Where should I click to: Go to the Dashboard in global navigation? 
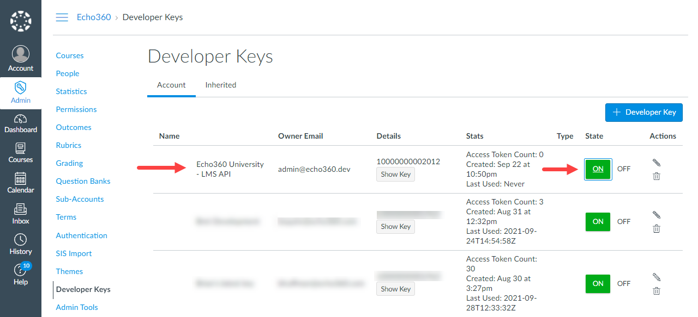tap(21, 123)
